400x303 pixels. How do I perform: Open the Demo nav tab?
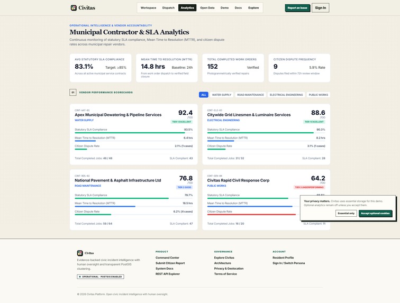[x=224, y=8]
